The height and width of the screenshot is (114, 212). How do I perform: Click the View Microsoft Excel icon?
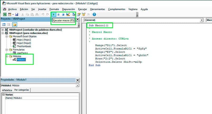point(5,14)
